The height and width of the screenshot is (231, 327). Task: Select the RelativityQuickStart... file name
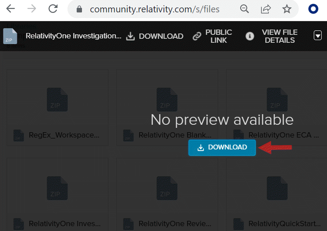coord(284,224)
